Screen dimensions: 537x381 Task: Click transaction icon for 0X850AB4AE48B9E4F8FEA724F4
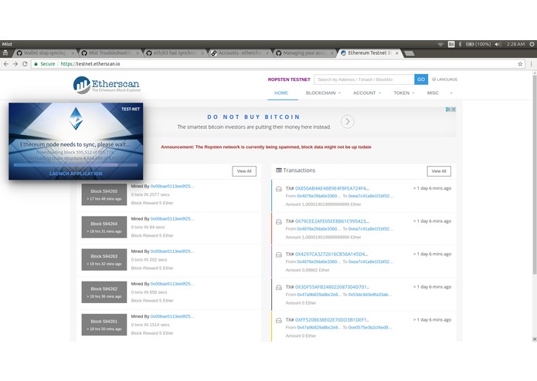(x=279, y=189)
